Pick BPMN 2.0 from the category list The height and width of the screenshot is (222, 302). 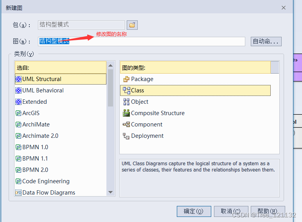[35, 170]
